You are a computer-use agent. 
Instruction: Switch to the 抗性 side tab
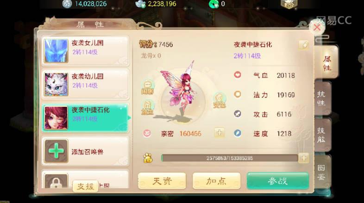coord(322,98)
